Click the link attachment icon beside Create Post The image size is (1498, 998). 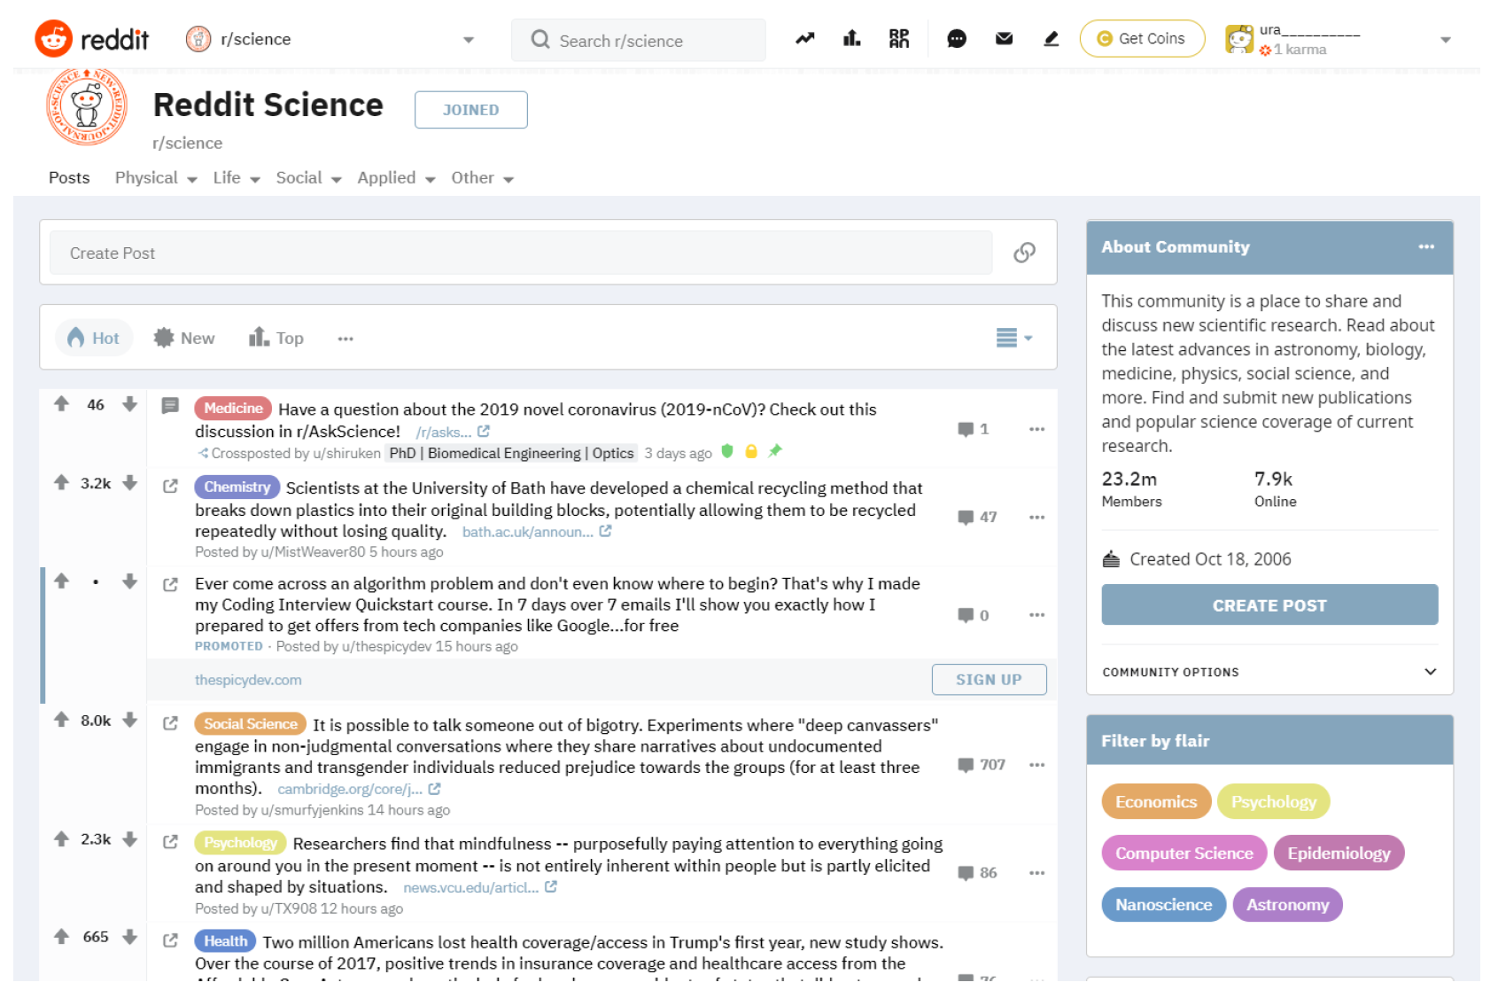(1025, 253)
